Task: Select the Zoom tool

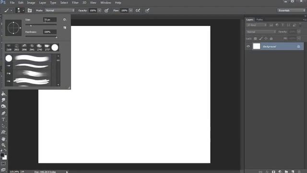Action: pyautogui.click(x=3, y=145)
